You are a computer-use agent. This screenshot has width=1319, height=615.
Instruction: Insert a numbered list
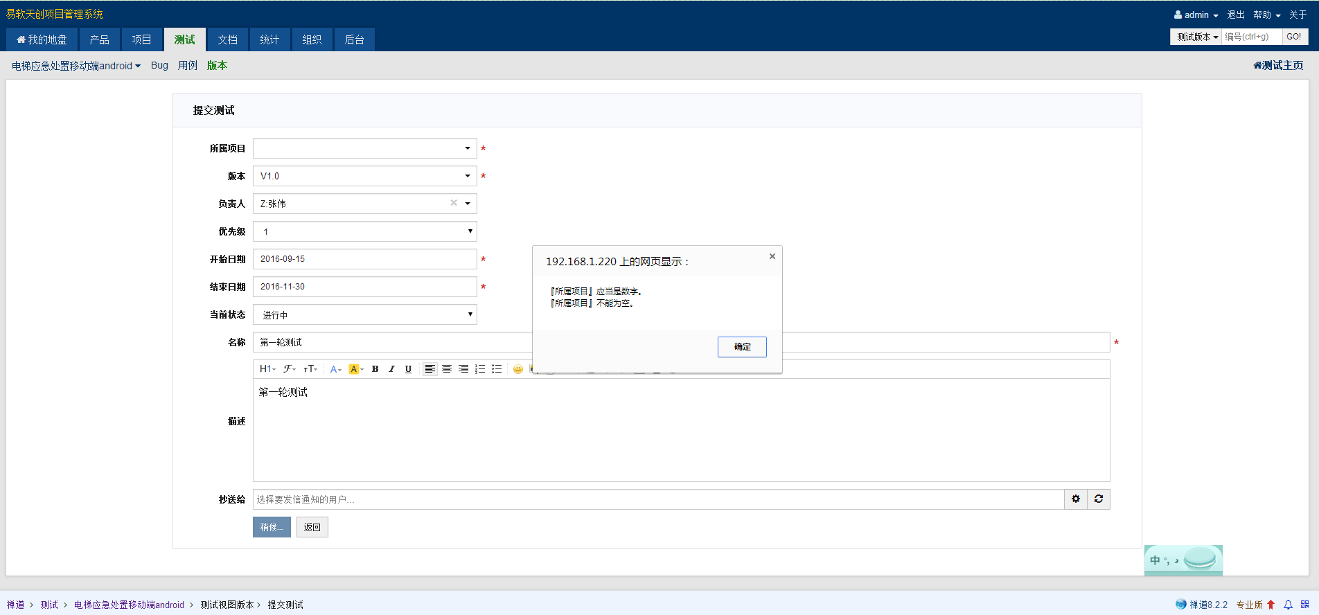pos(480,369)
